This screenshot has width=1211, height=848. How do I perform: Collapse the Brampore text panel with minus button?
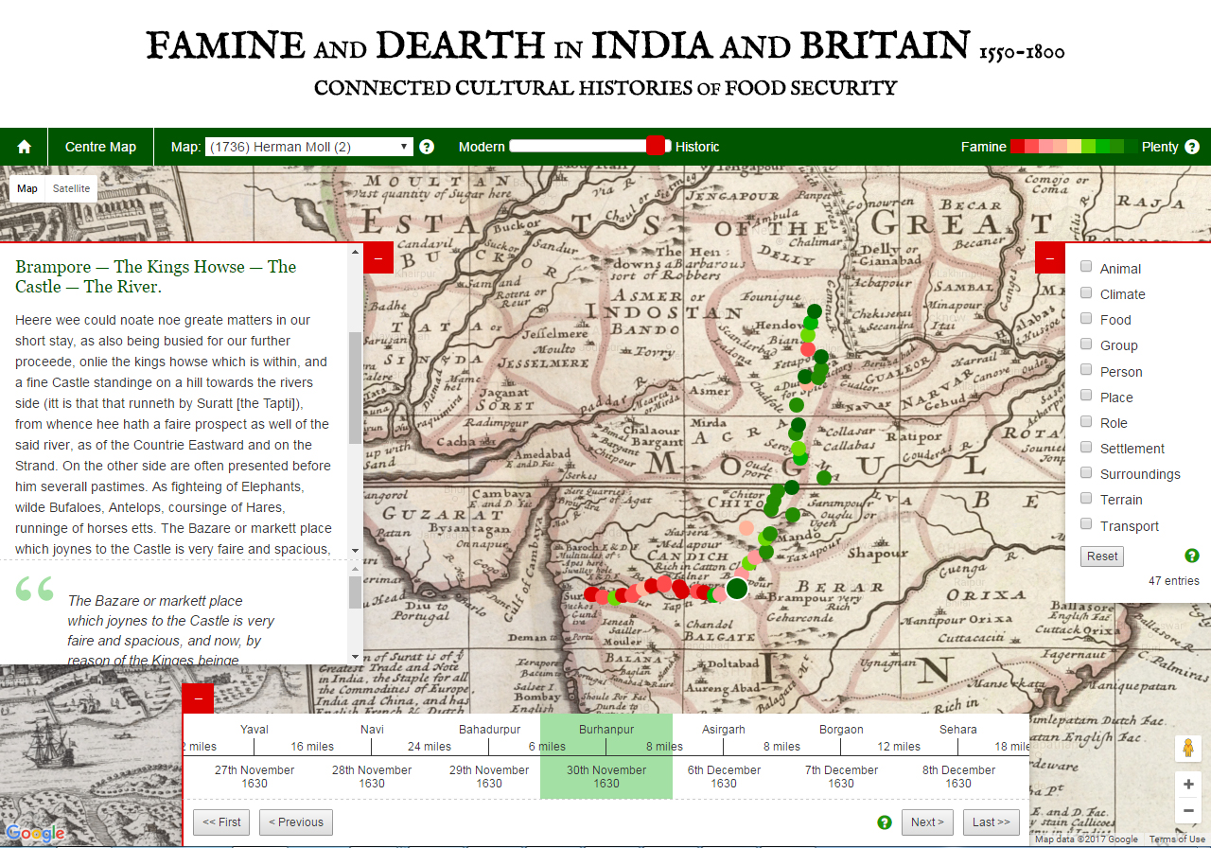pos(378,258)
